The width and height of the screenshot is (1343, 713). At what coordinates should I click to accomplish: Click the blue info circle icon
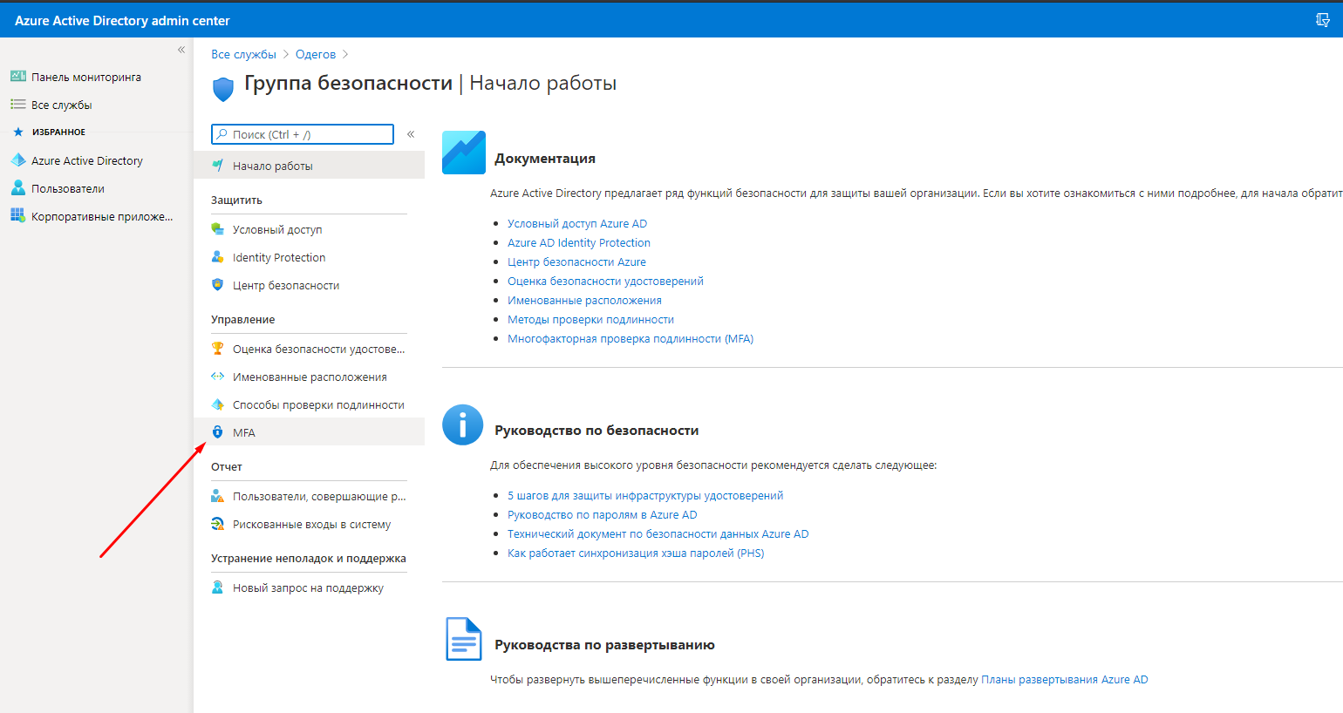(462, 425)
